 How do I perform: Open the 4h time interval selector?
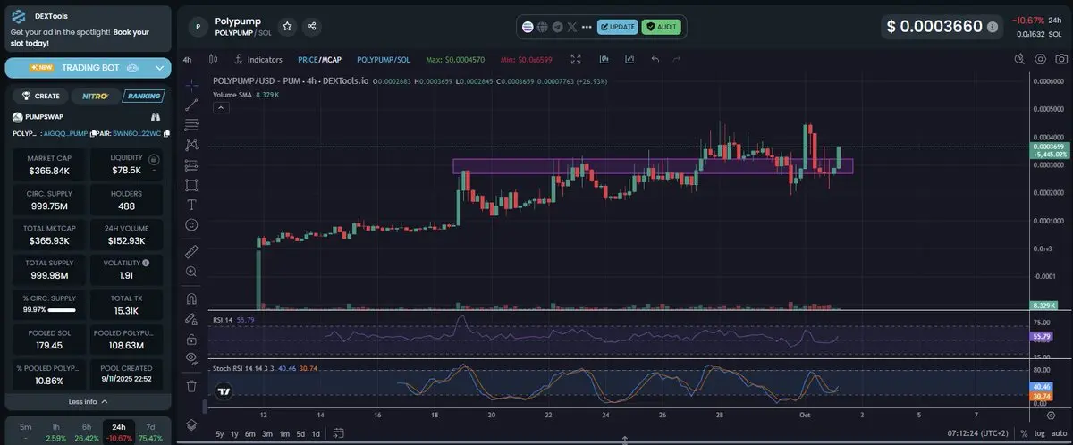[x=188, y=60]
